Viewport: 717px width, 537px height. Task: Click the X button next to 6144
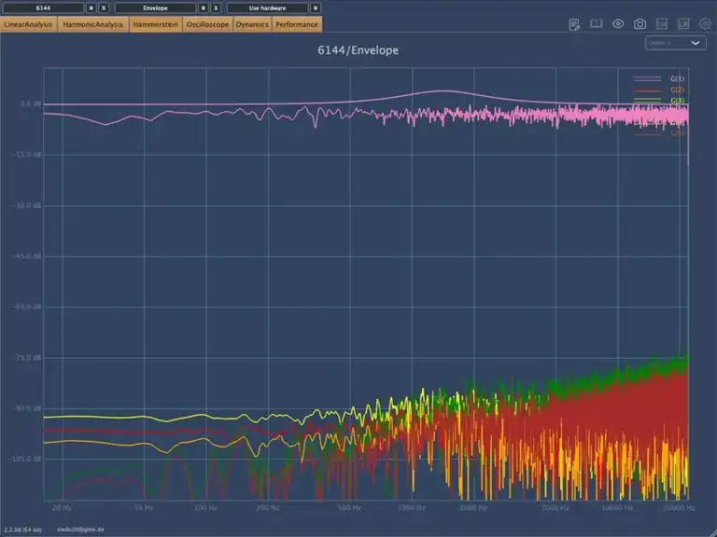coord(104,7)
